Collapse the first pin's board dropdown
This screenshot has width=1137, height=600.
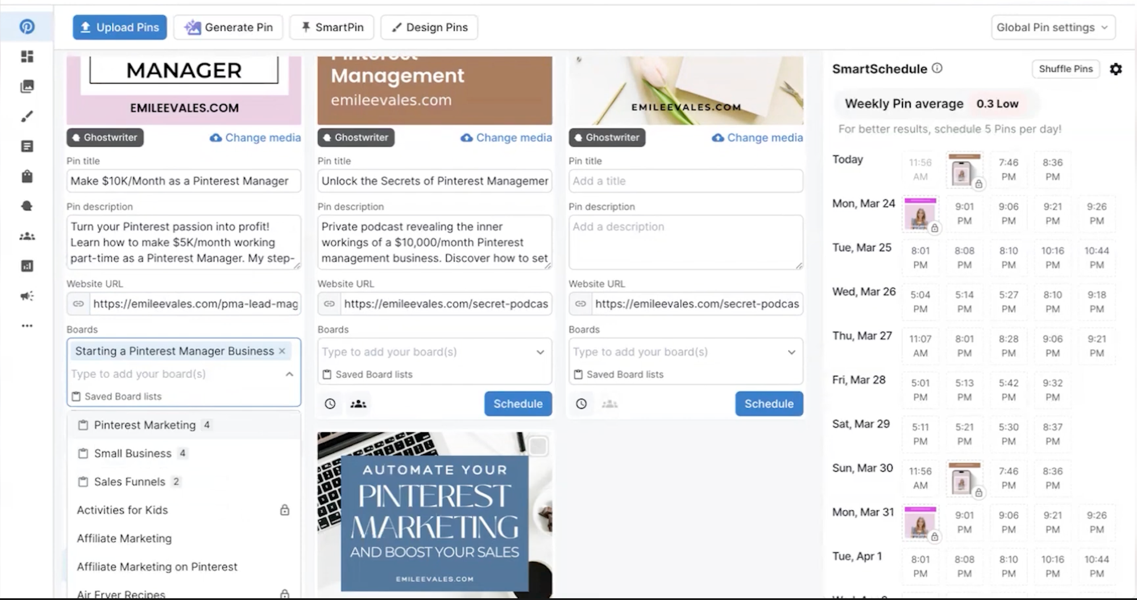point(289,374)
